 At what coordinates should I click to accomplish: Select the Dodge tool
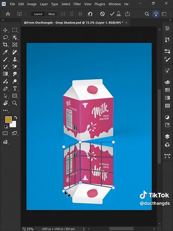coord(15,81)
